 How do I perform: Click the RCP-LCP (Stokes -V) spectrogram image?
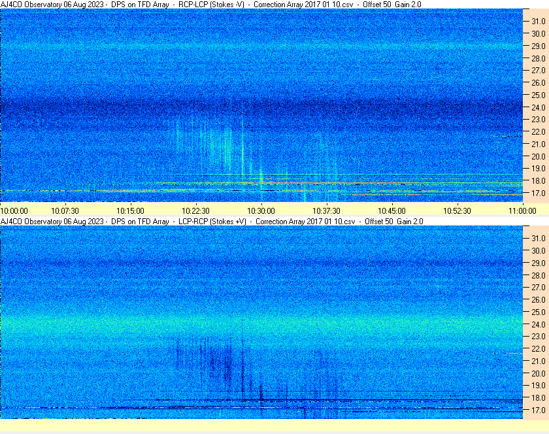[261, 105]
